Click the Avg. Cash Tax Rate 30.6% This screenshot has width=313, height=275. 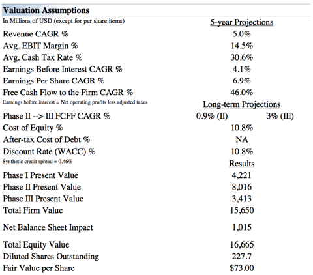coord(242,57)
